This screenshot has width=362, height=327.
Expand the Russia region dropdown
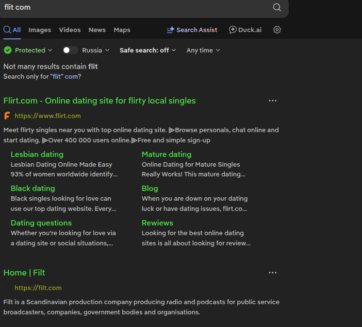point(96,50)
